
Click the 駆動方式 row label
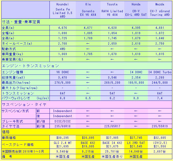pos(9,49)
